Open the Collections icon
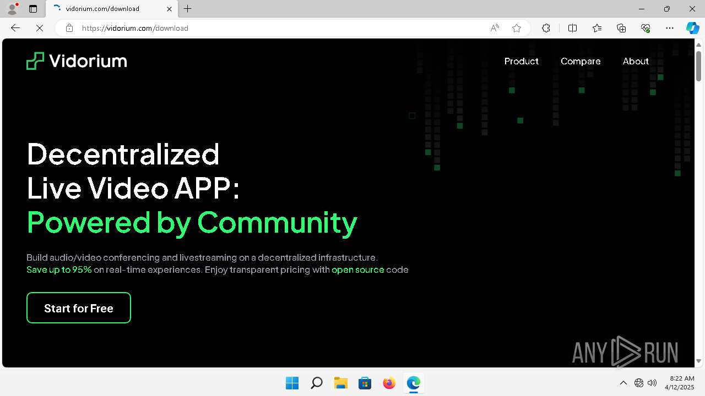 [621, 28]
